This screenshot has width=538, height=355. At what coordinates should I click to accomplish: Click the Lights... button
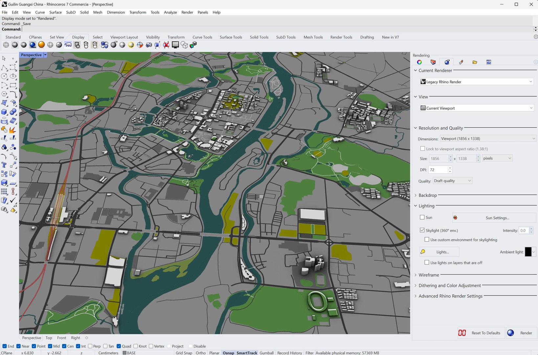[x=439, y=252]
